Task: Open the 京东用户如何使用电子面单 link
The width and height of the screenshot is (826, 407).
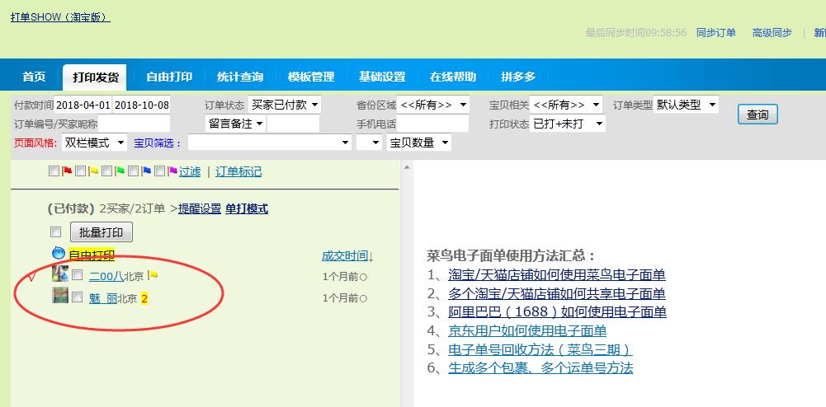Action: 527,331
